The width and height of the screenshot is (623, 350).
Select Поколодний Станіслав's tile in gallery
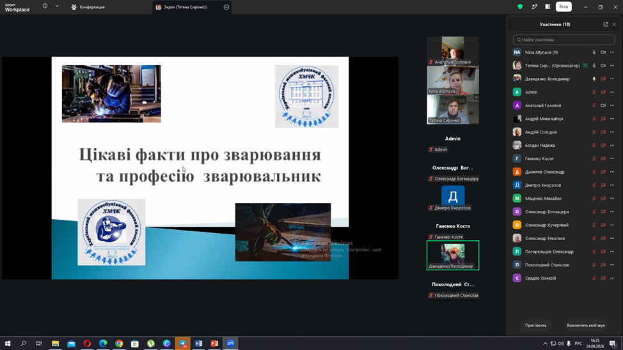tap(453, 285)
